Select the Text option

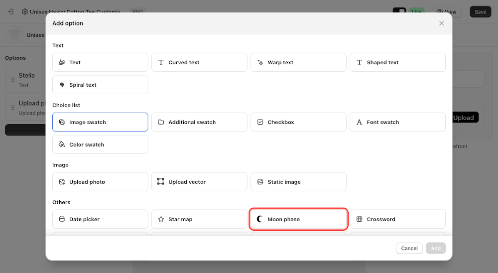pos(100,62)
